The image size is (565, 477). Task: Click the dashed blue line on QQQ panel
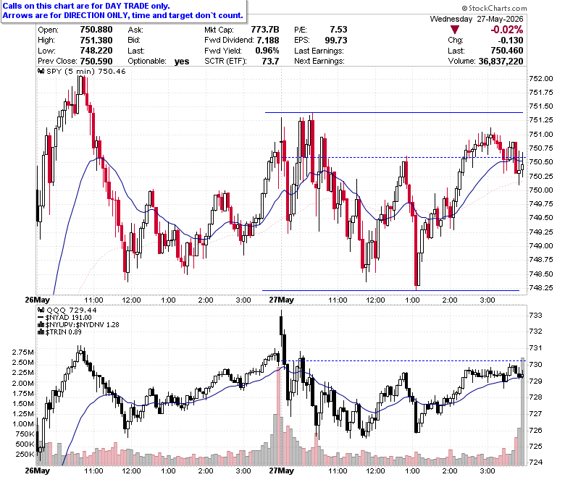point(403,360)
